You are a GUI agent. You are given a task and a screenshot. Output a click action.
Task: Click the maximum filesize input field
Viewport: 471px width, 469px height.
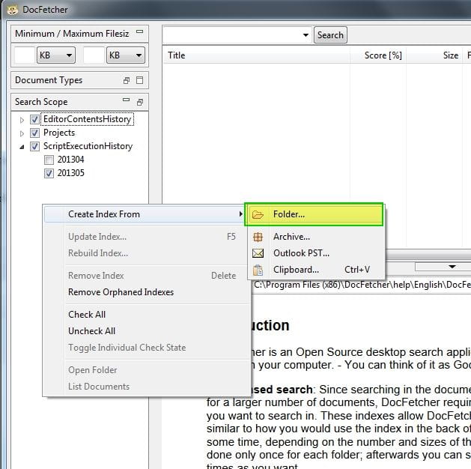(x=94, y=55)
